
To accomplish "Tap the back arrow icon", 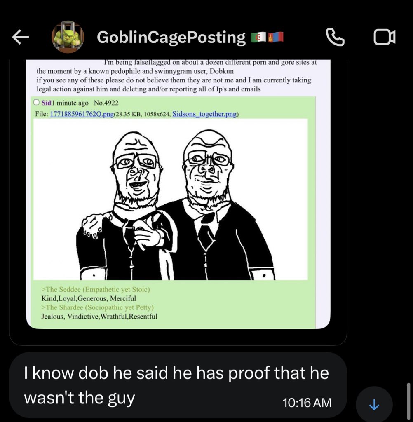I will tap(21, 37).
